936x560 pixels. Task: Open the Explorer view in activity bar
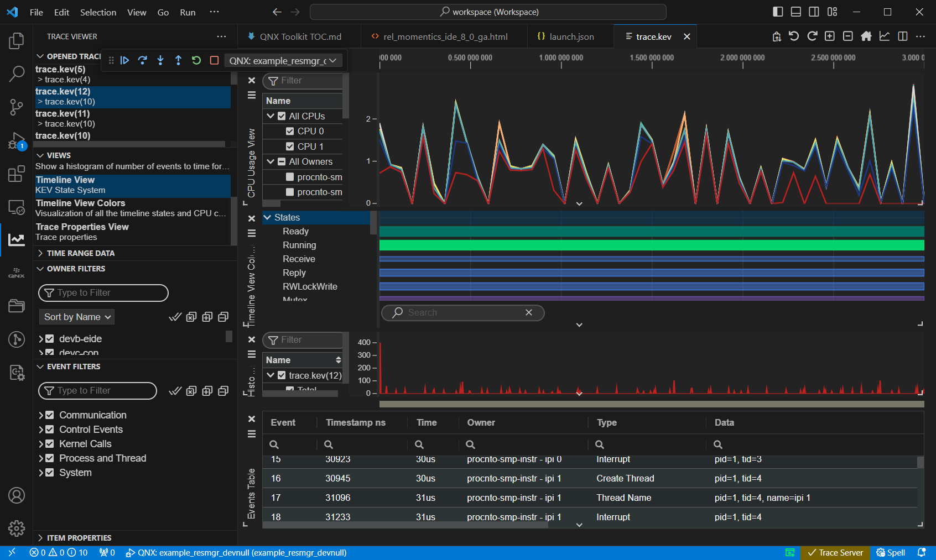pyautogui.click(x=17, y=41)
